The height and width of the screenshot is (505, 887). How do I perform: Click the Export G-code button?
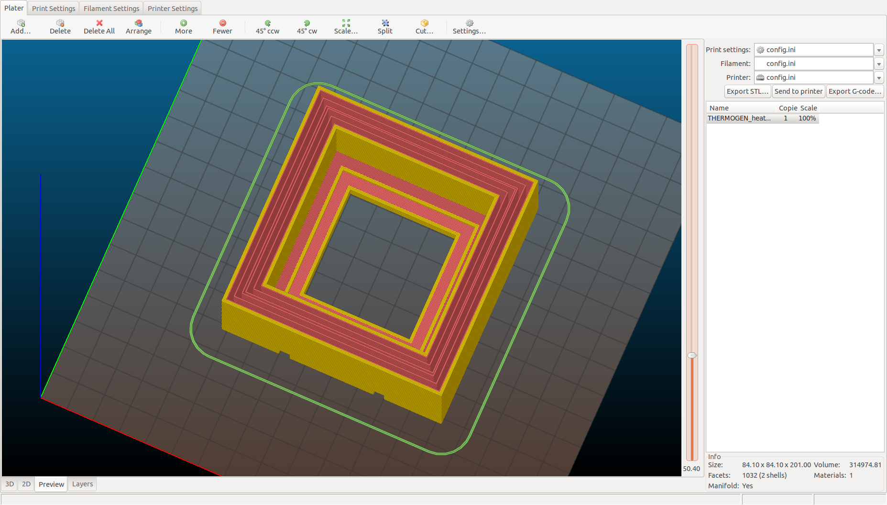point(854,91)
